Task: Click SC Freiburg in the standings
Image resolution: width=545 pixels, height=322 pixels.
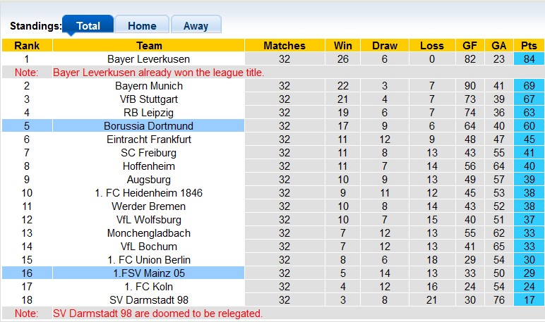Action: click(x=148, y=153)
